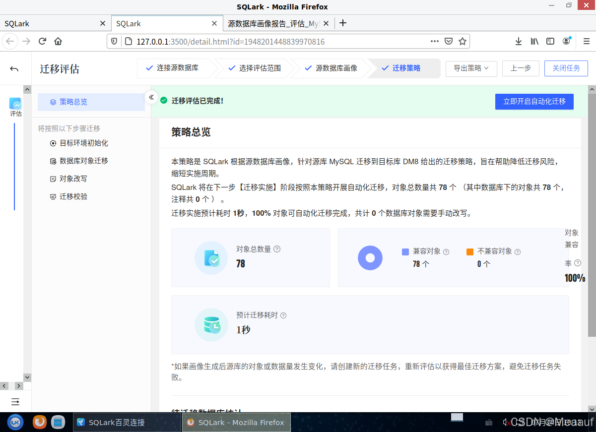Bookmark this page with star icon
The height and width of the screenshot is (432, 596).
point(463,41)
